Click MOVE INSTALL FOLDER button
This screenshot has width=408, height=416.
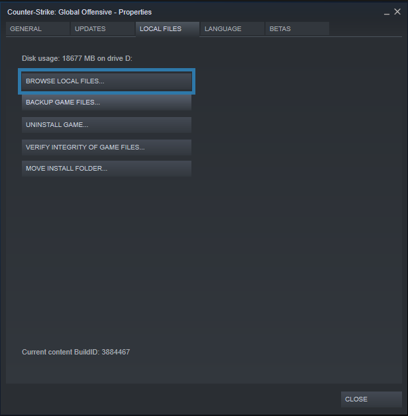click(107, 169)
